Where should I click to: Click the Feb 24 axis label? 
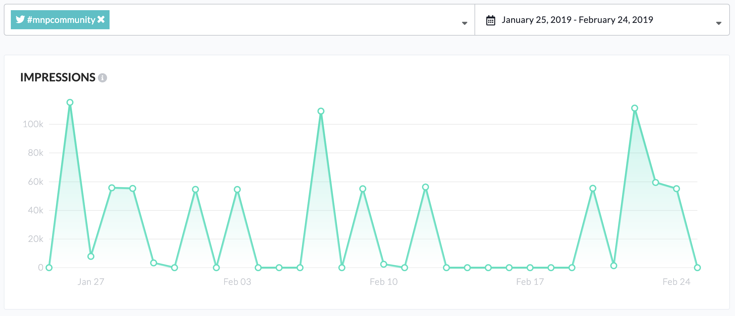point(676,282)
